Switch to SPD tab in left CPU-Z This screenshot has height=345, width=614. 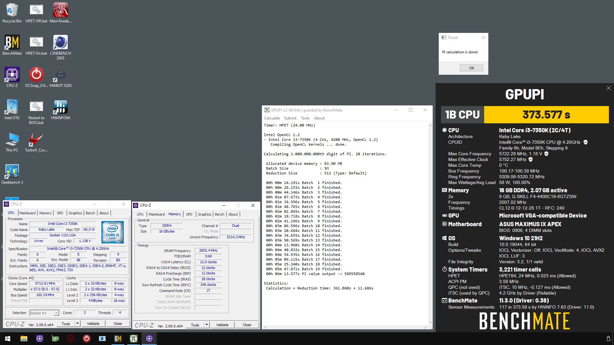click(60, 213)
